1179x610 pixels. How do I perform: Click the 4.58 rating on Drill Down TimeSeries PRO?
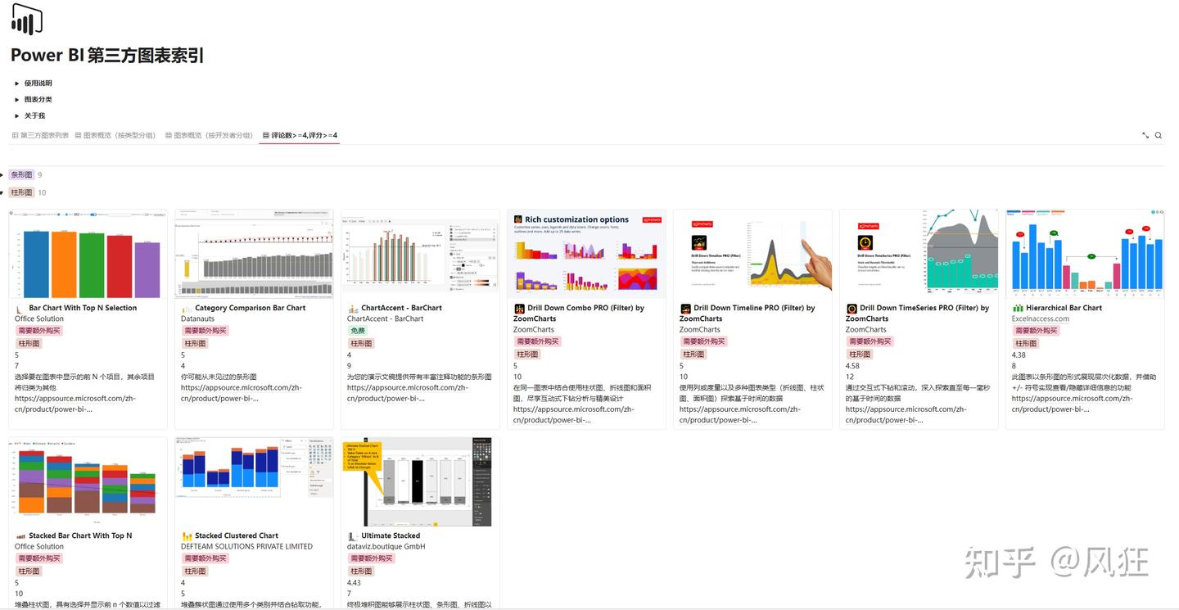click(853, 366)
